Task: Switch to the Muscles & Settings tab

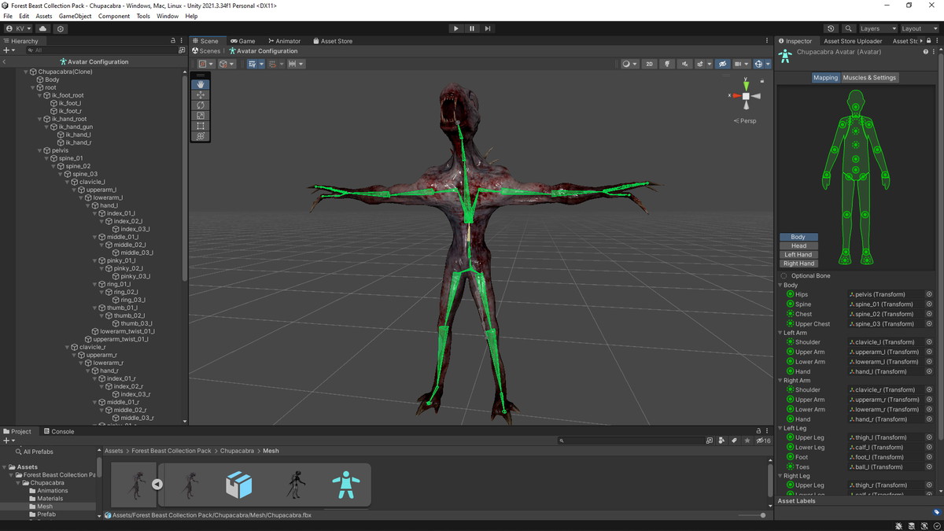Action: [x=869, y=78]
